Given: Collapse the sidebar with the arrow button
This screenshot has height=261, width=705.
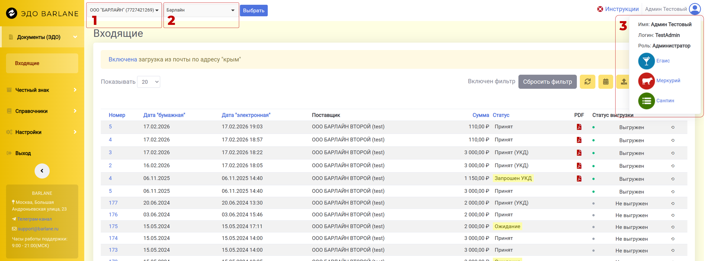Looking at the screenshot, I should (42, 171).
